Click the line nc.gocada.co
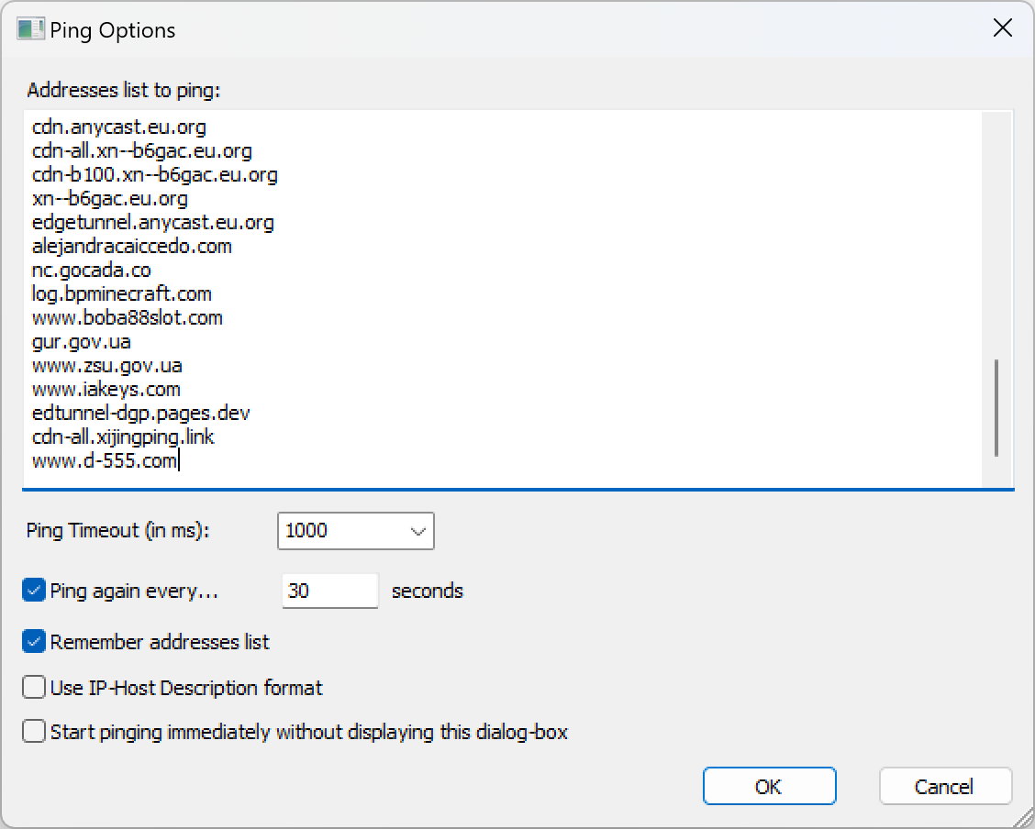This screenshot has width=1035, height=829. pos(91,270)
